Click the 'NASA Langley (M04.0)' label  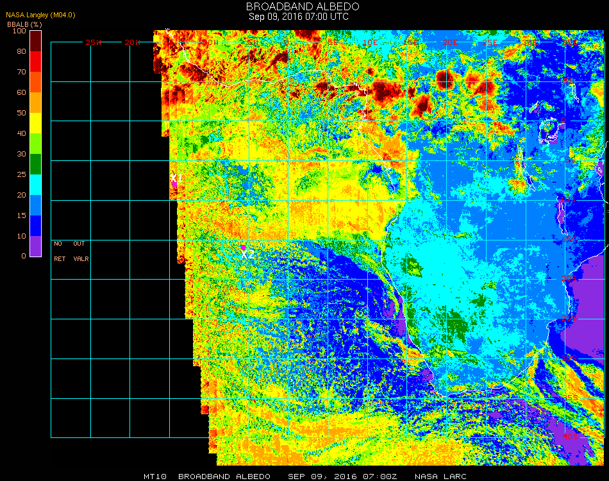click(40, 15)
